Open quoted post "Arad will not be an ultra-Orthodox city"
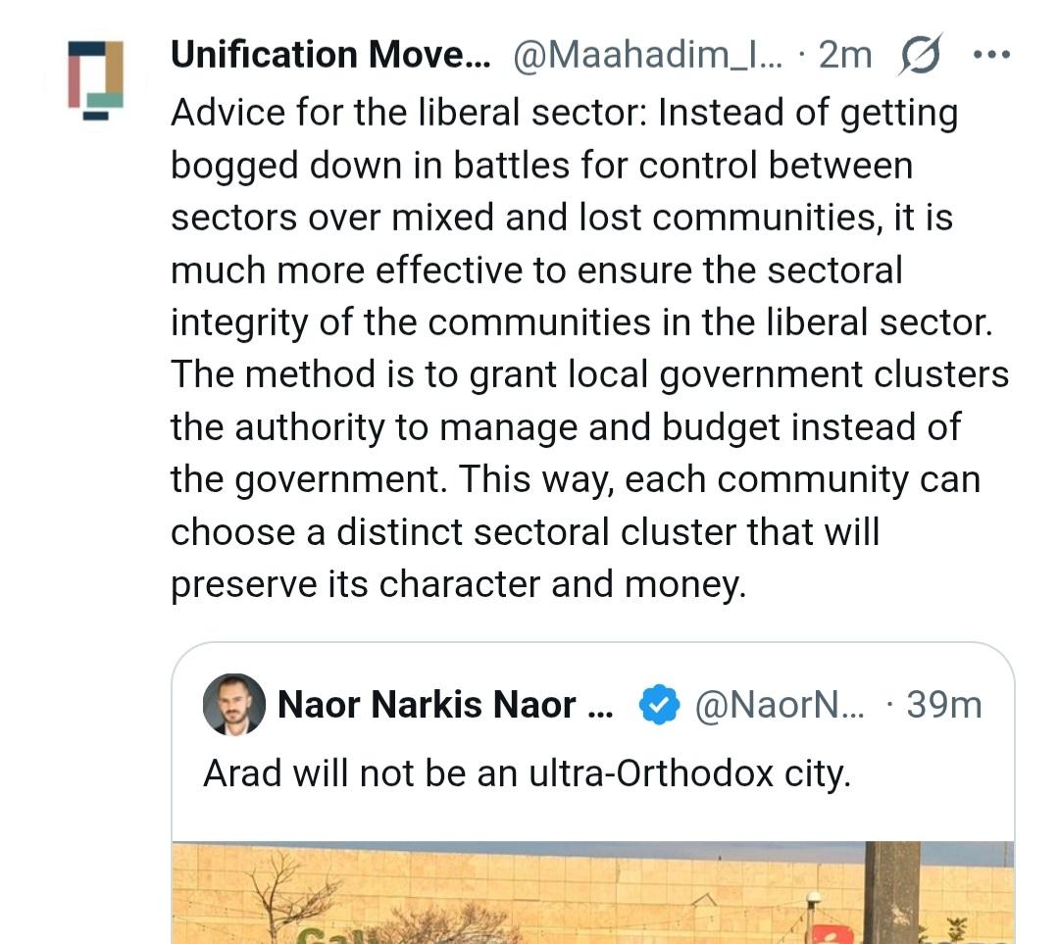Viewport: 1059px width, 944px height. coord(527,774)
